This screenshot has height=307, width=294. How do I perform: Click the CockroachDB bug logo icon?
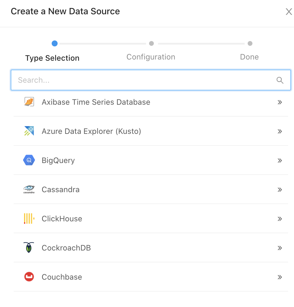[29, 248]
